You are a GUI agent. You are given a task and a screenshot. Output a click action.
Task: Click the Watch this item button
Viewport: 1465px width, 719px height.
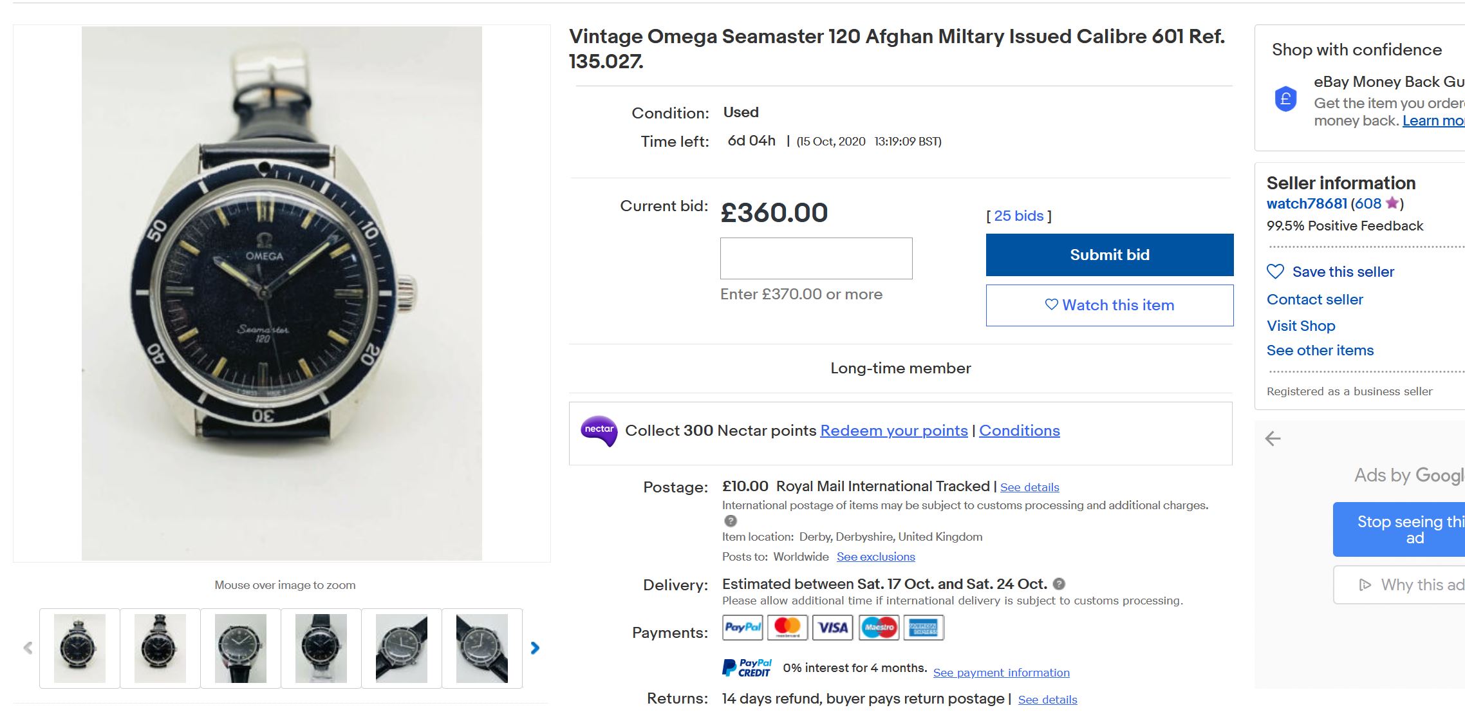[x=1110, y=305]
